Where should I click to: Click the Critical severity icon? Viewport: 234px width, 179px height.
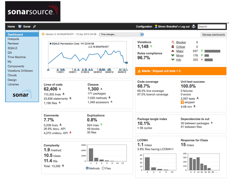(173, 47)
